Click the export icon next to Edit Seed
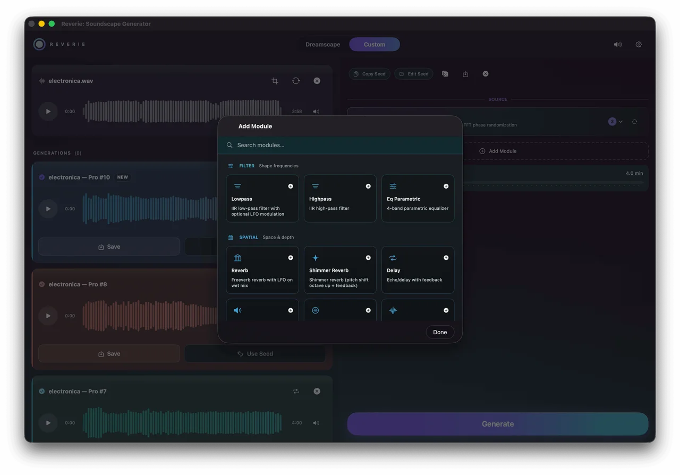Image resolution: width=680 pixels, height=475 pixels. [465, 74]
